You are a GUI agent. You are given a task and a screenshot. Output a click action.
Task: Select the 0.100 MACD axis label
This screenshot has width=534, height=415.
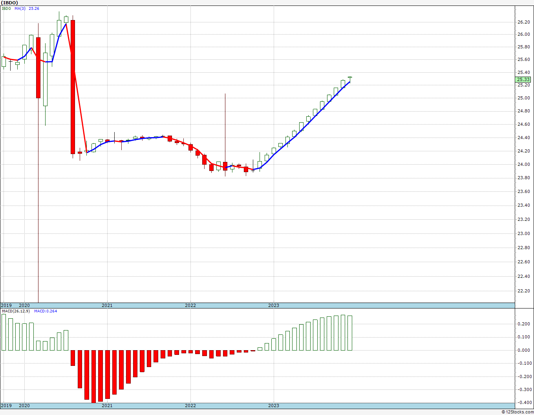click(524, 337)
